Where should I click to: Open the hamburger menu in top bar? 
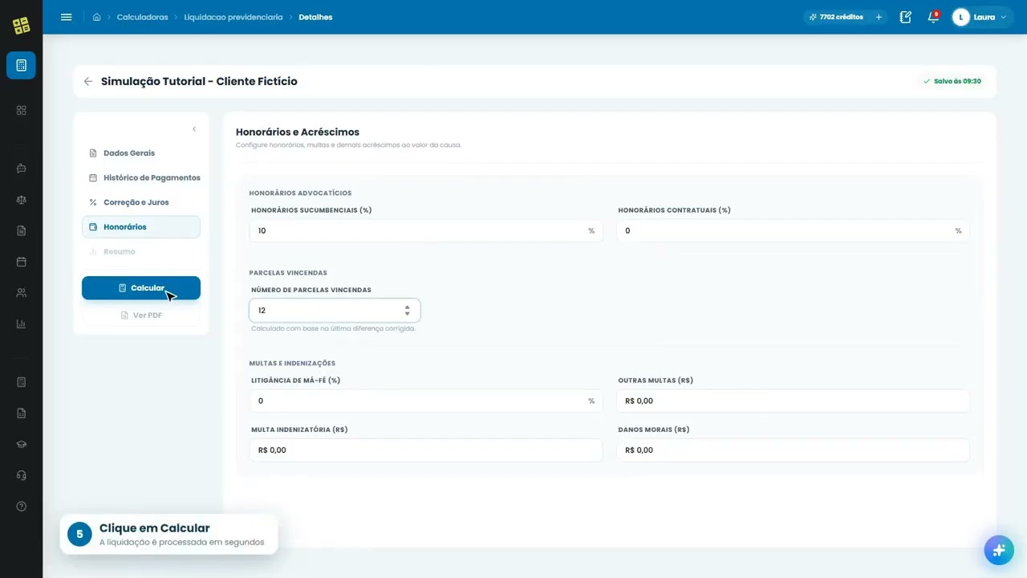pos(66,17)
